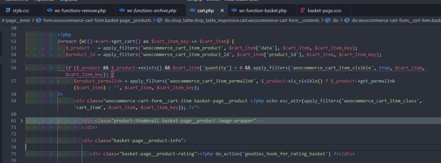Image resolution: width=441 pixels, height=163 pixels.
Task: Click the cube icon before the short 'div' breadcrumb
Action: coord(328,20)
